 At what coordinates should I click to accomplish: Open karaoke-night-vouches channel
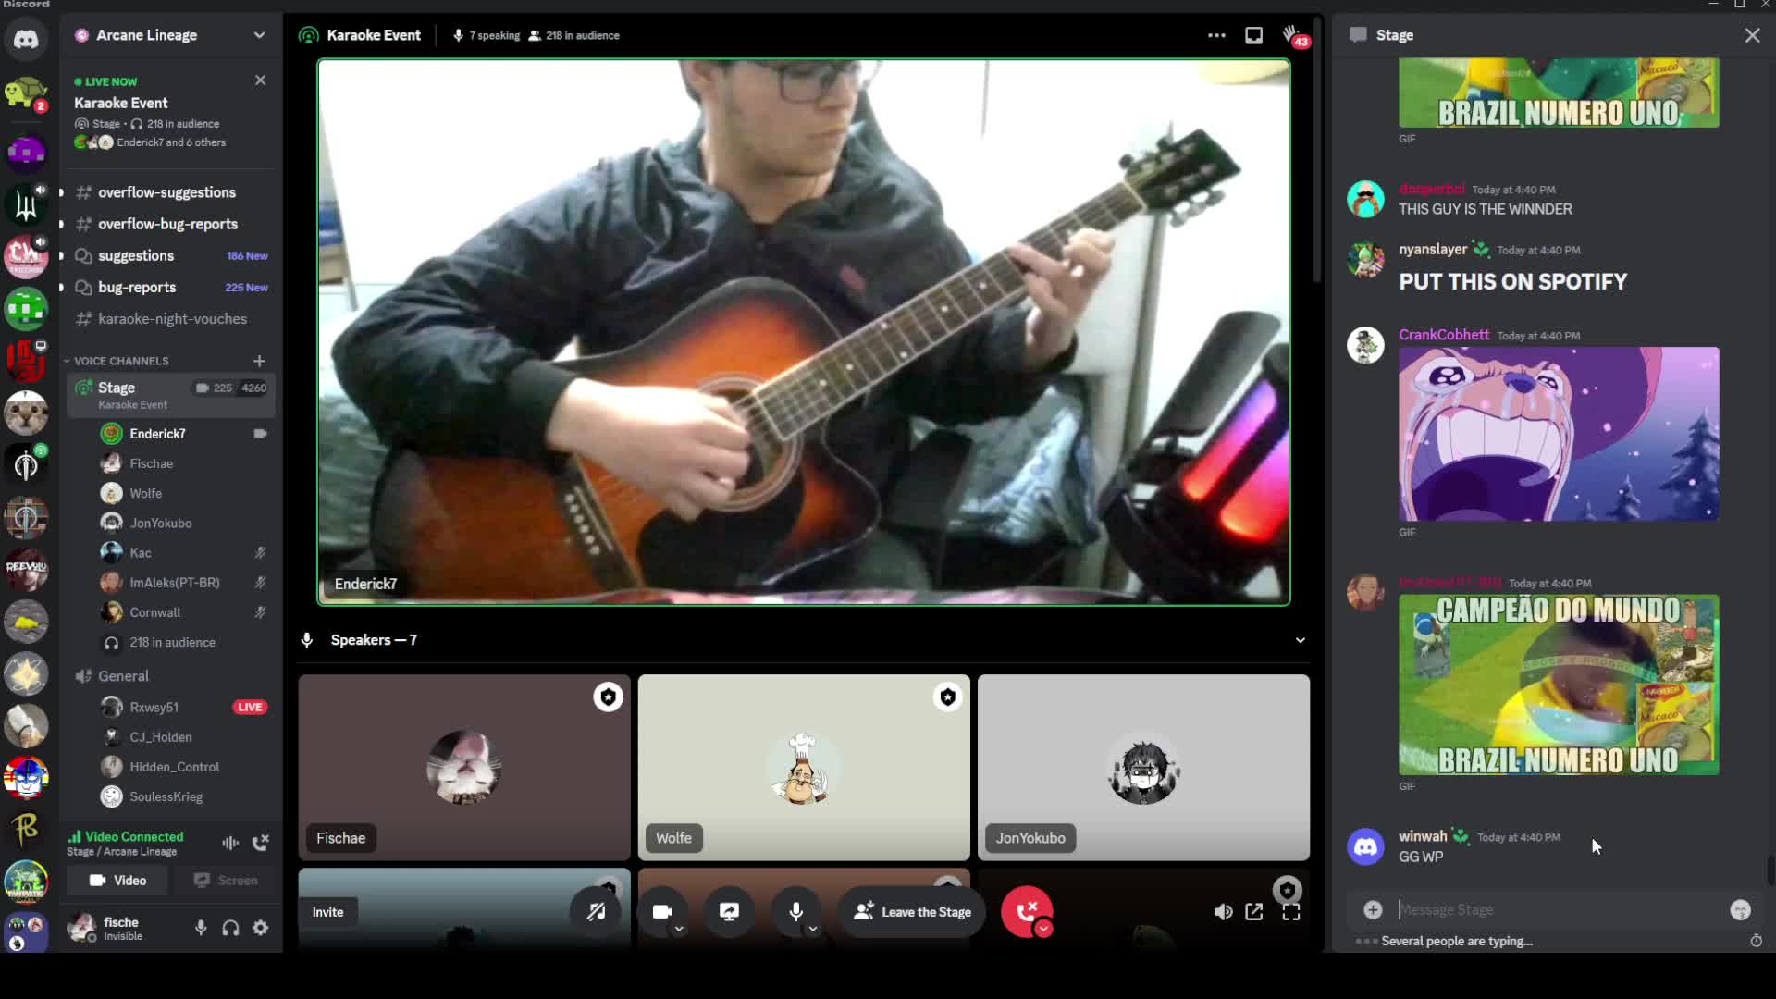[172, 319]
